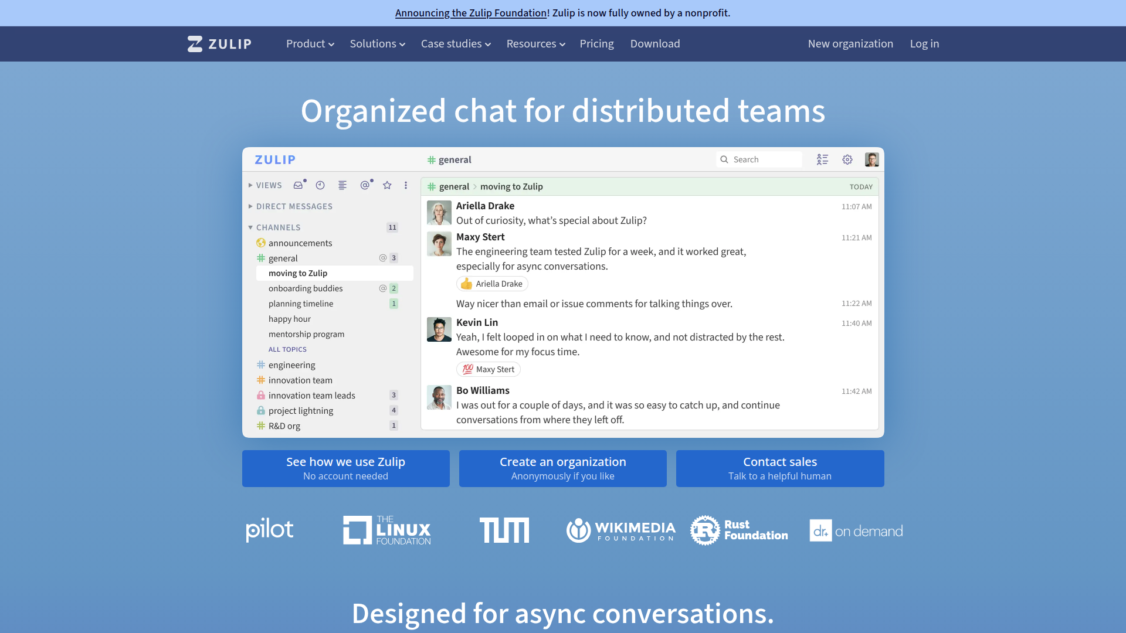
Task: Open the mentions @ icon in views
Action: click(365, 185)
